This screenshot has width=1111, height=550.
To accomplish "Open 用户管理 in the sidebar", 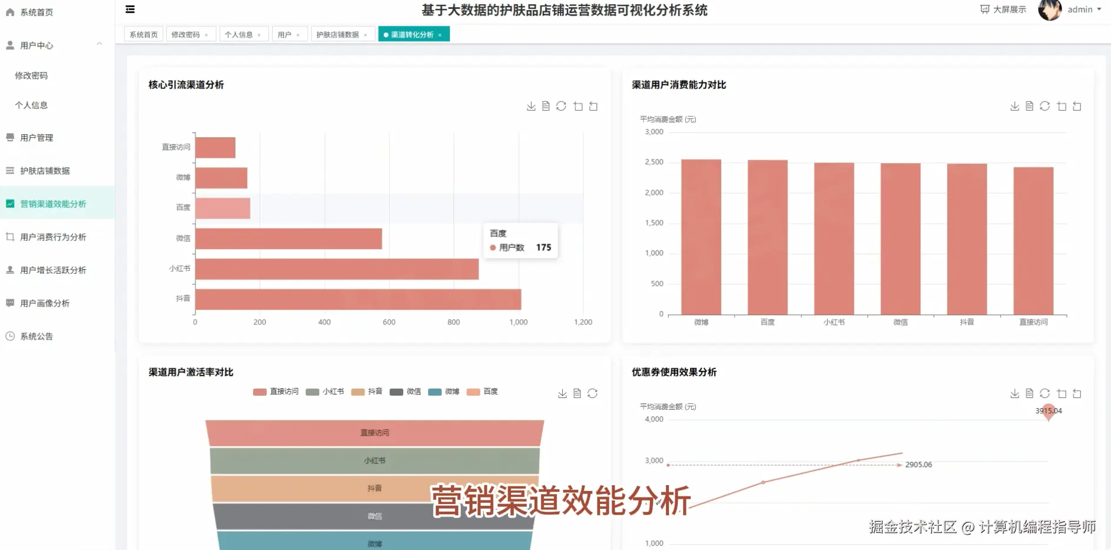I will point(57,138).
